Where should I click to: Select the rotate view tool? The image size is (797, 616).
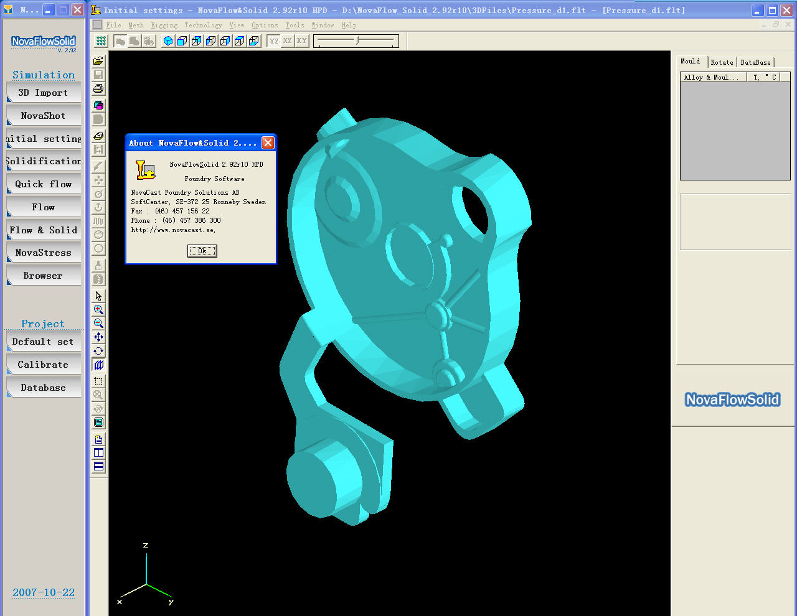click(98, 351)
